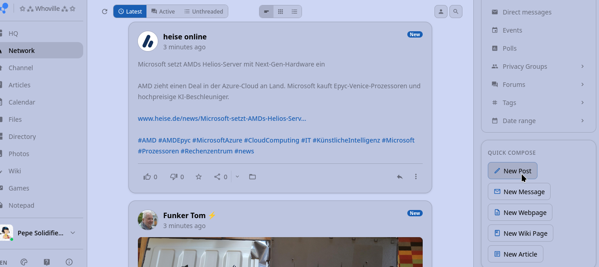Open the share dropdown arrow on heise post
Viewport: 599px width, 267px height.
(237, 177)
